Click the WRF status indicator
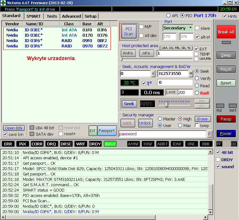The height and width of the screenshot is (220, 239). (x=81, y=144)
